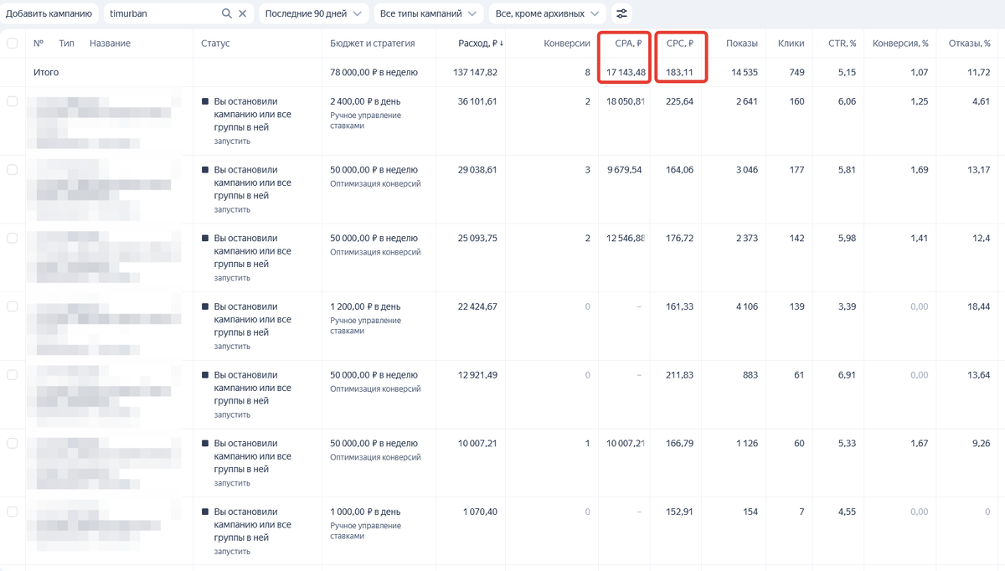
Task: Click CPC value 225,64
Action: pos(678,101)
